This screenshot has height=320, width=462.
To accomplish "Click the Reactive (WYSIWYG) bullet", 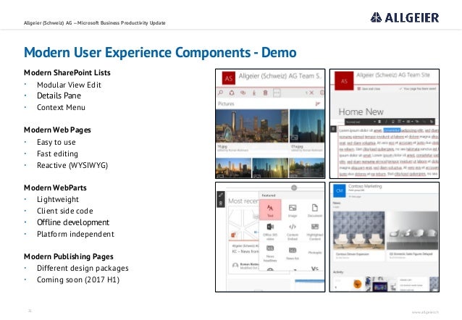I will 72,165.
